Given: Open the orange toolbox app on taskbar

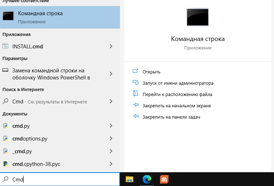Looking at the screenshot, I should [x=164, y=179].
